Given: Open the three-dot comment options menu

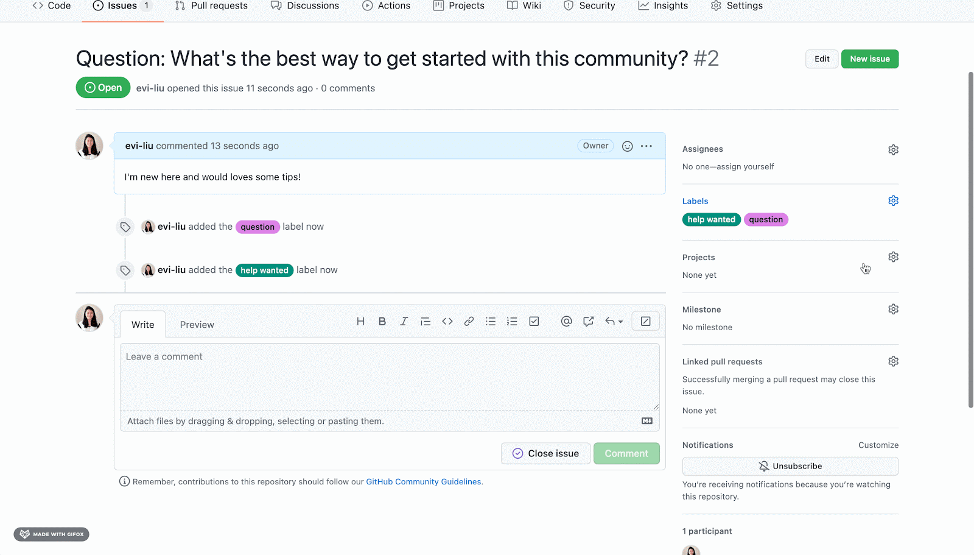Looking at the screenshot, I should pyautogui.click(x=646, y=146).
